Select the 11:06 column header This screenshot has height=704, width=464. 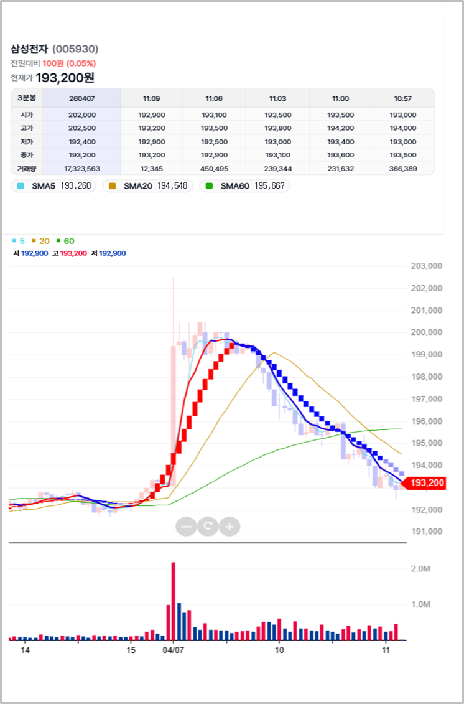214,98
